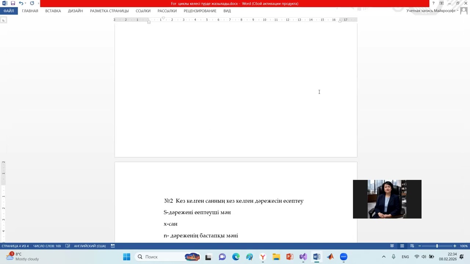Open word count via ЧИСЛО СЛОВ: 169
470x264 pixels.
pyautogui.click(x=47, y=246)
